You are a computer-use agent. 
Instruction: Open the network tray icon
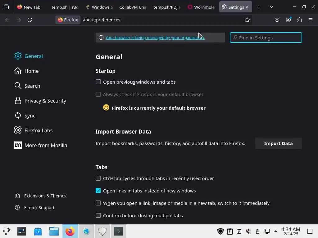point(267,231)
